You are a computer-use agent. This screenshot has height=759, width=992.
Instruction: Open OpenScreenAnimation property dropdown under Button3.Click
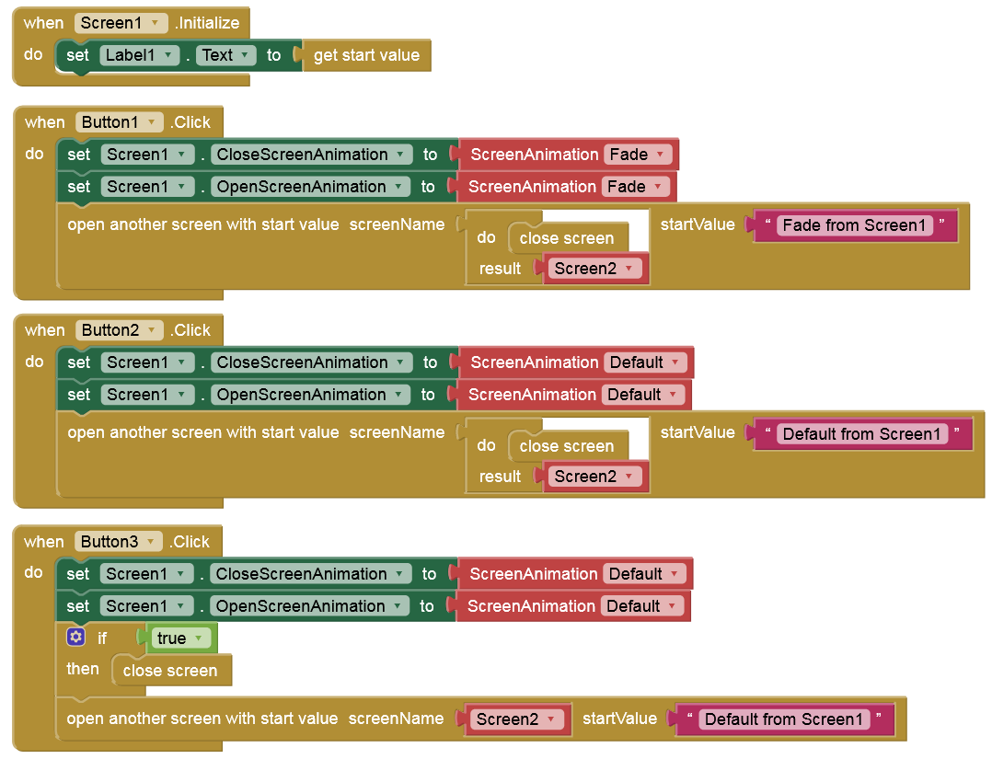coord(309,606)
